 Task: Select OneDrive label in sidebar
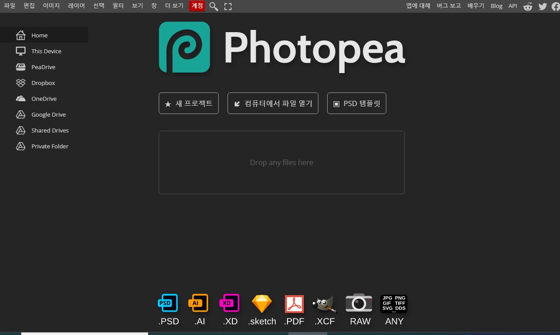point(44,99)
